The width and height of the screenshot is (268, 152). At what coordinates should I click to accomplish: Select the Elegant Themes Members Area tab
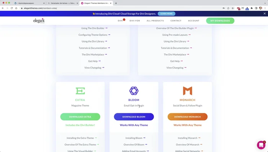[96, 3]
